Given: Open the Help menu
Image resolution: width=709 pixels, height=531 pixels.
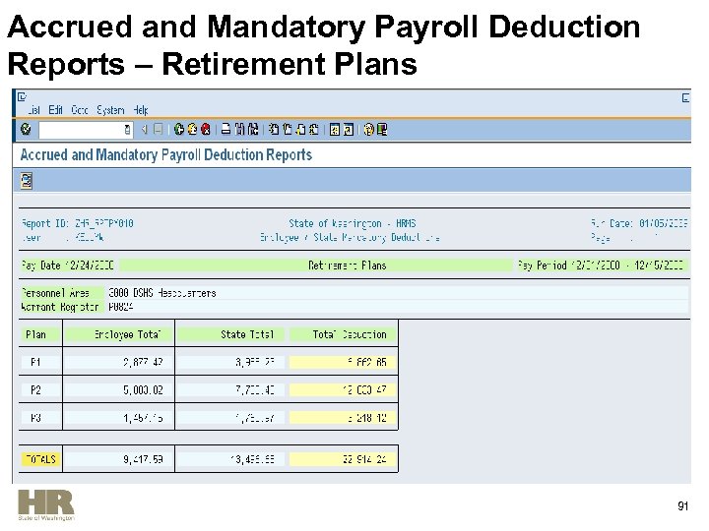Looking at the screenshot, I should (141, 110).
